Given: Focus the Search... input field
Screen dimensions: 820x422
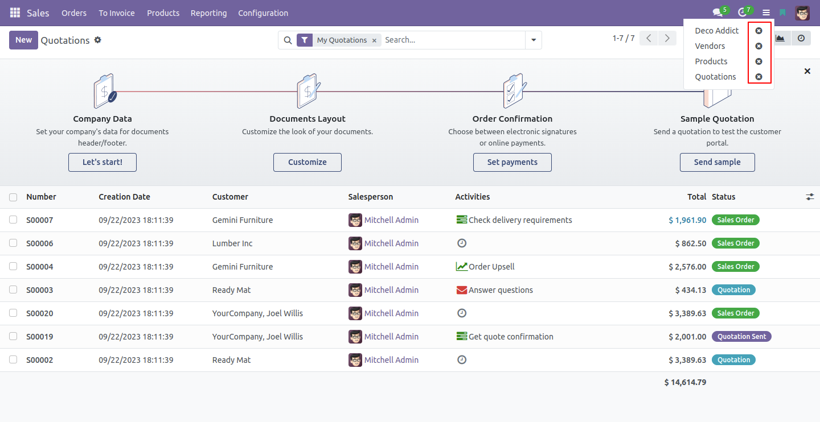Looking at the screenshot, I should point(453,40).
